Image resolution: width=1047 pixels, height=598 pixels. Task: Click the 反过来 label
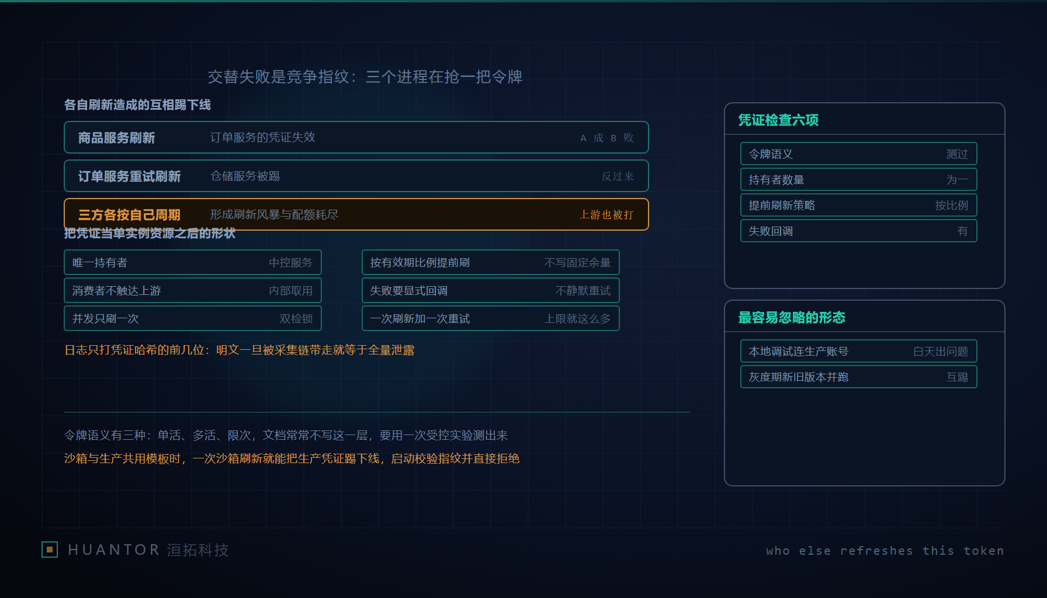point(618,176)
